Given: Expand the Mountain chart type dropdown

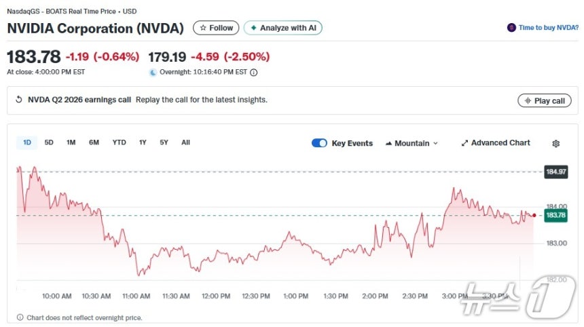Looking at the screenshot, I should (412, 143).
